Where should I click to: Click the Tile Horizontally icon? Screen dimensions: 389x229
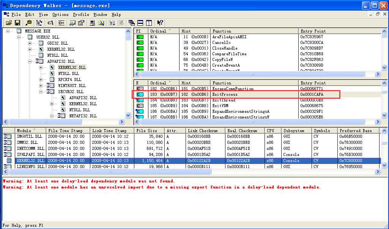pos(140,23)
